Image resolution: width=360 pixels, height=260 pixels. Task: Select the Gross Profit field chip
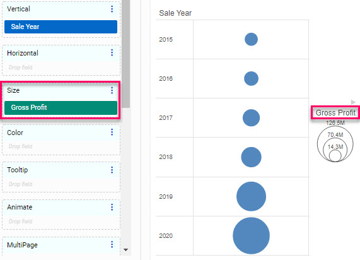pyautogui.click(x=61, y=107)
